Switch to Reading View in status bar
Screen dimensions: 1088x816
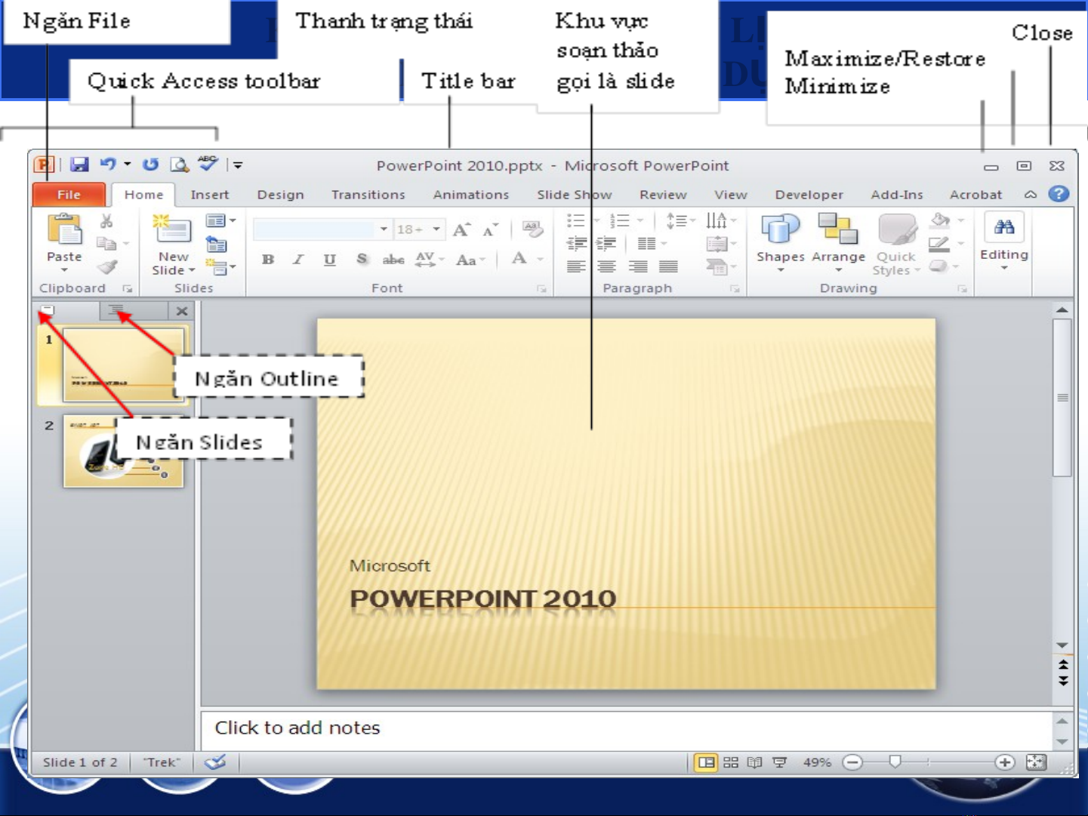coord(755,762)
